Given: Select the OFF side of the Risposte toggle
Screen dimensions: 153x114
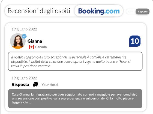Looking at the screenshot, I should [x=131, y=12].
